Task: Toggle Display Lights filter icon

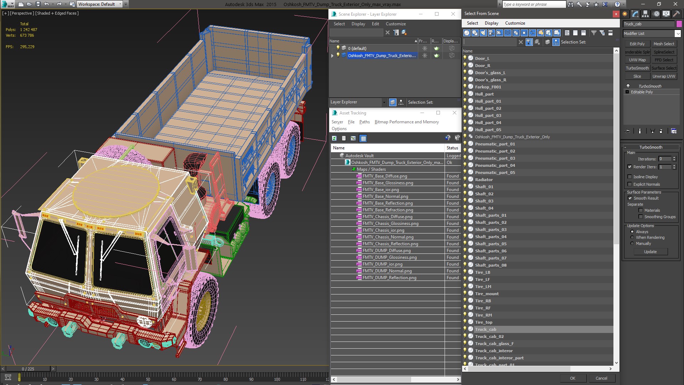Action: point(483,33)
